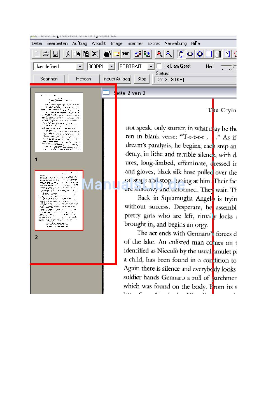The image size is (266, 398).
Task: Click the Zoom out magnifier icon
Action: click(169, 54)
